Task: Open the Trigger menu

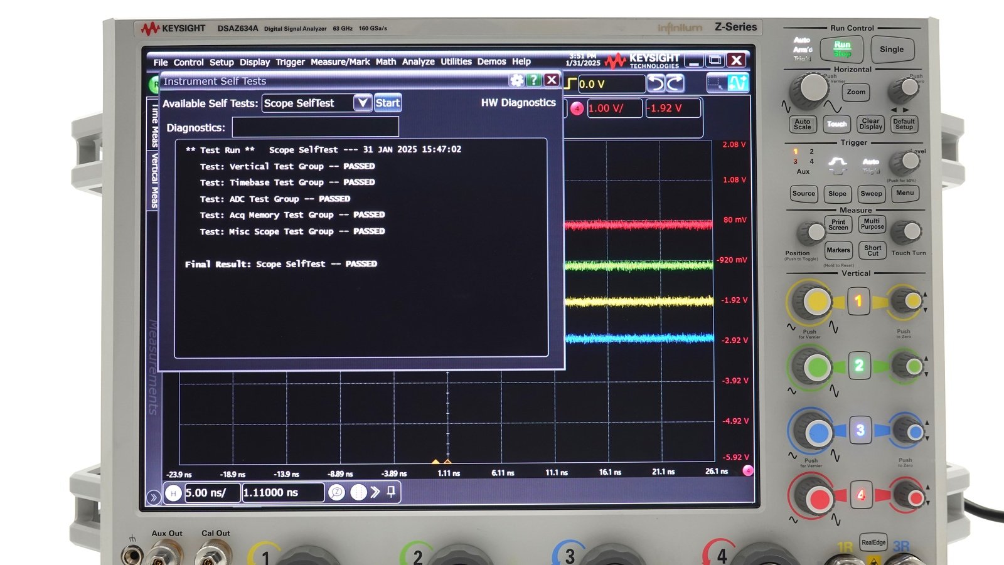Action: (290, 62)
